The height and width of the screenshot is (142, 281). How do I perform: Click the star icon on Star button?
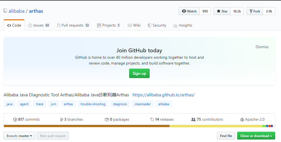218,11
